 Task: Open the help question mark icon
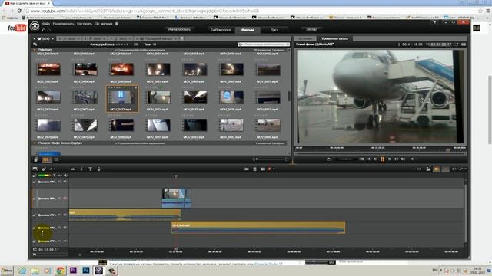pyautogui.click(x=117, y=24)
